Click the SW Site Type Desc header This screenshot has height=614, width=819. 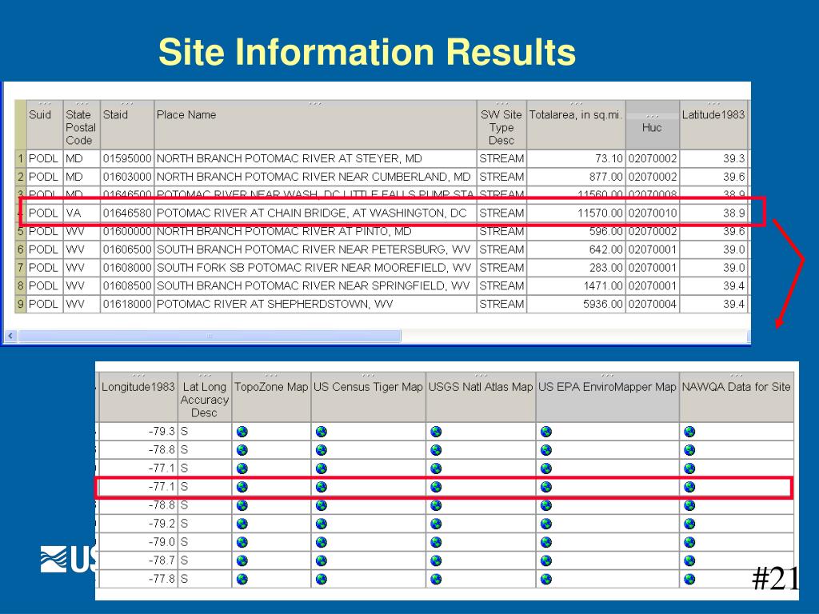[501, 125]
